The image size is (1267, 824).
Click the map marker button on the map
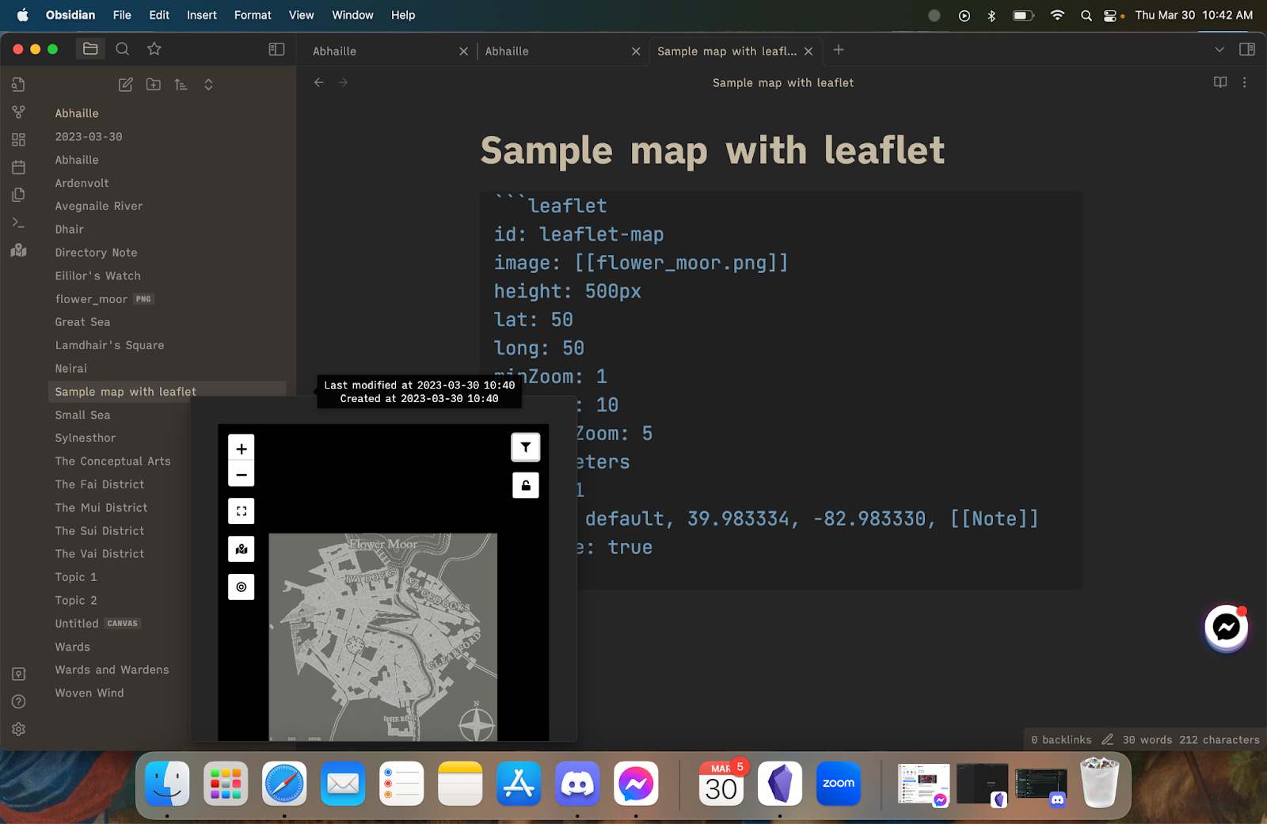(x=242, y=549)
